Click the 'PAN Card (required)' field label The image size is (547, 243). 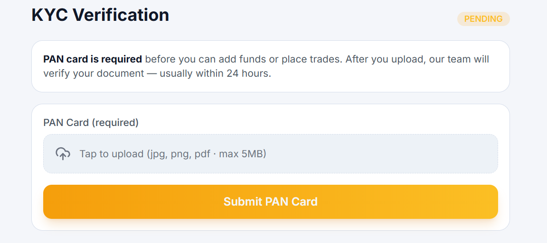click(x=91, y=123)
